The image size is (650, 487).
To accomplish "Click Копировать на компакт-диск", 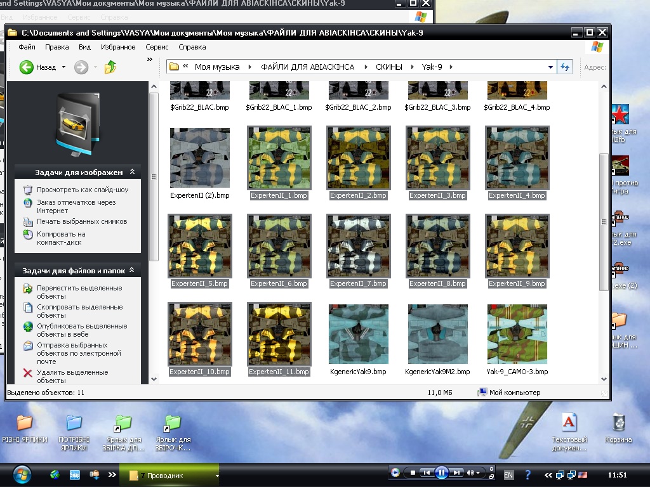I will tap(61, 238).
